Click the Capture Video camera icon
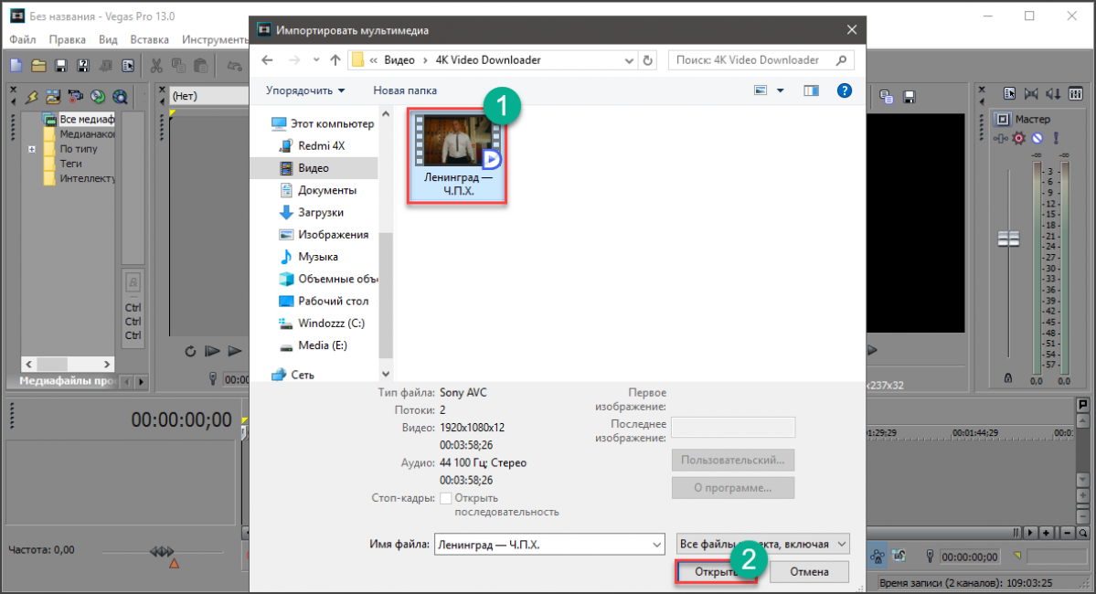Image resolution: width=1096 pixels, height=594 pixels. pyautogui.click(x=76, y=97)
